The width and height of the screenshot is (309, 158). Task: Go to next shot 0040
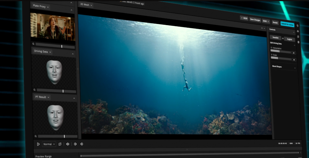(266, 21)
